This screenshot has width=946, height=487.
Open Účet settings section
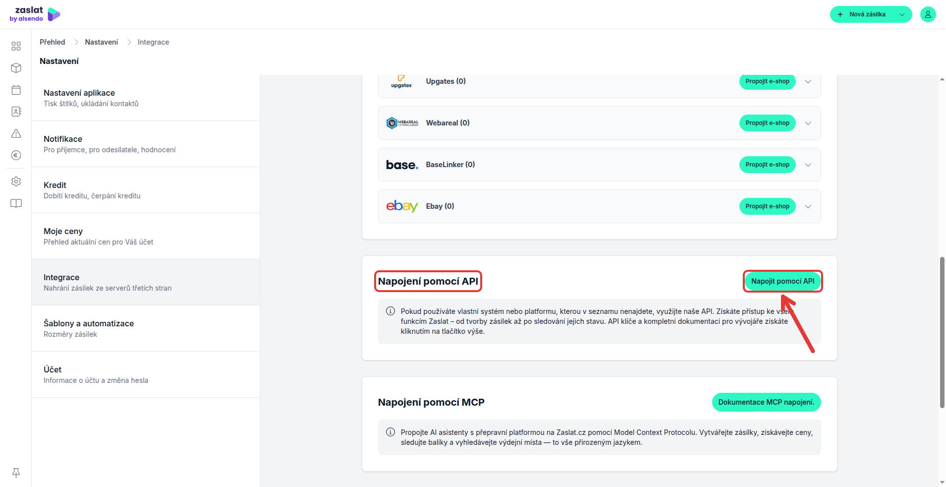[146, 374]
